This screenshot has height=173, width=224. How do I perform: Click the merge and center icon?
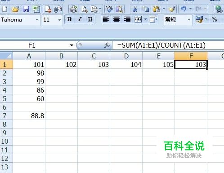[138, 19]
